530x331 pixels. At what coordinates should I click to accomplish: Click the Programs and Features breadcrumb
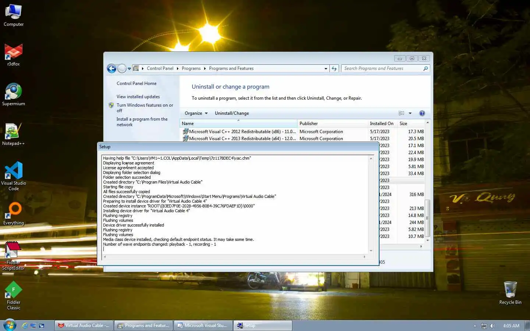[231, 68]
